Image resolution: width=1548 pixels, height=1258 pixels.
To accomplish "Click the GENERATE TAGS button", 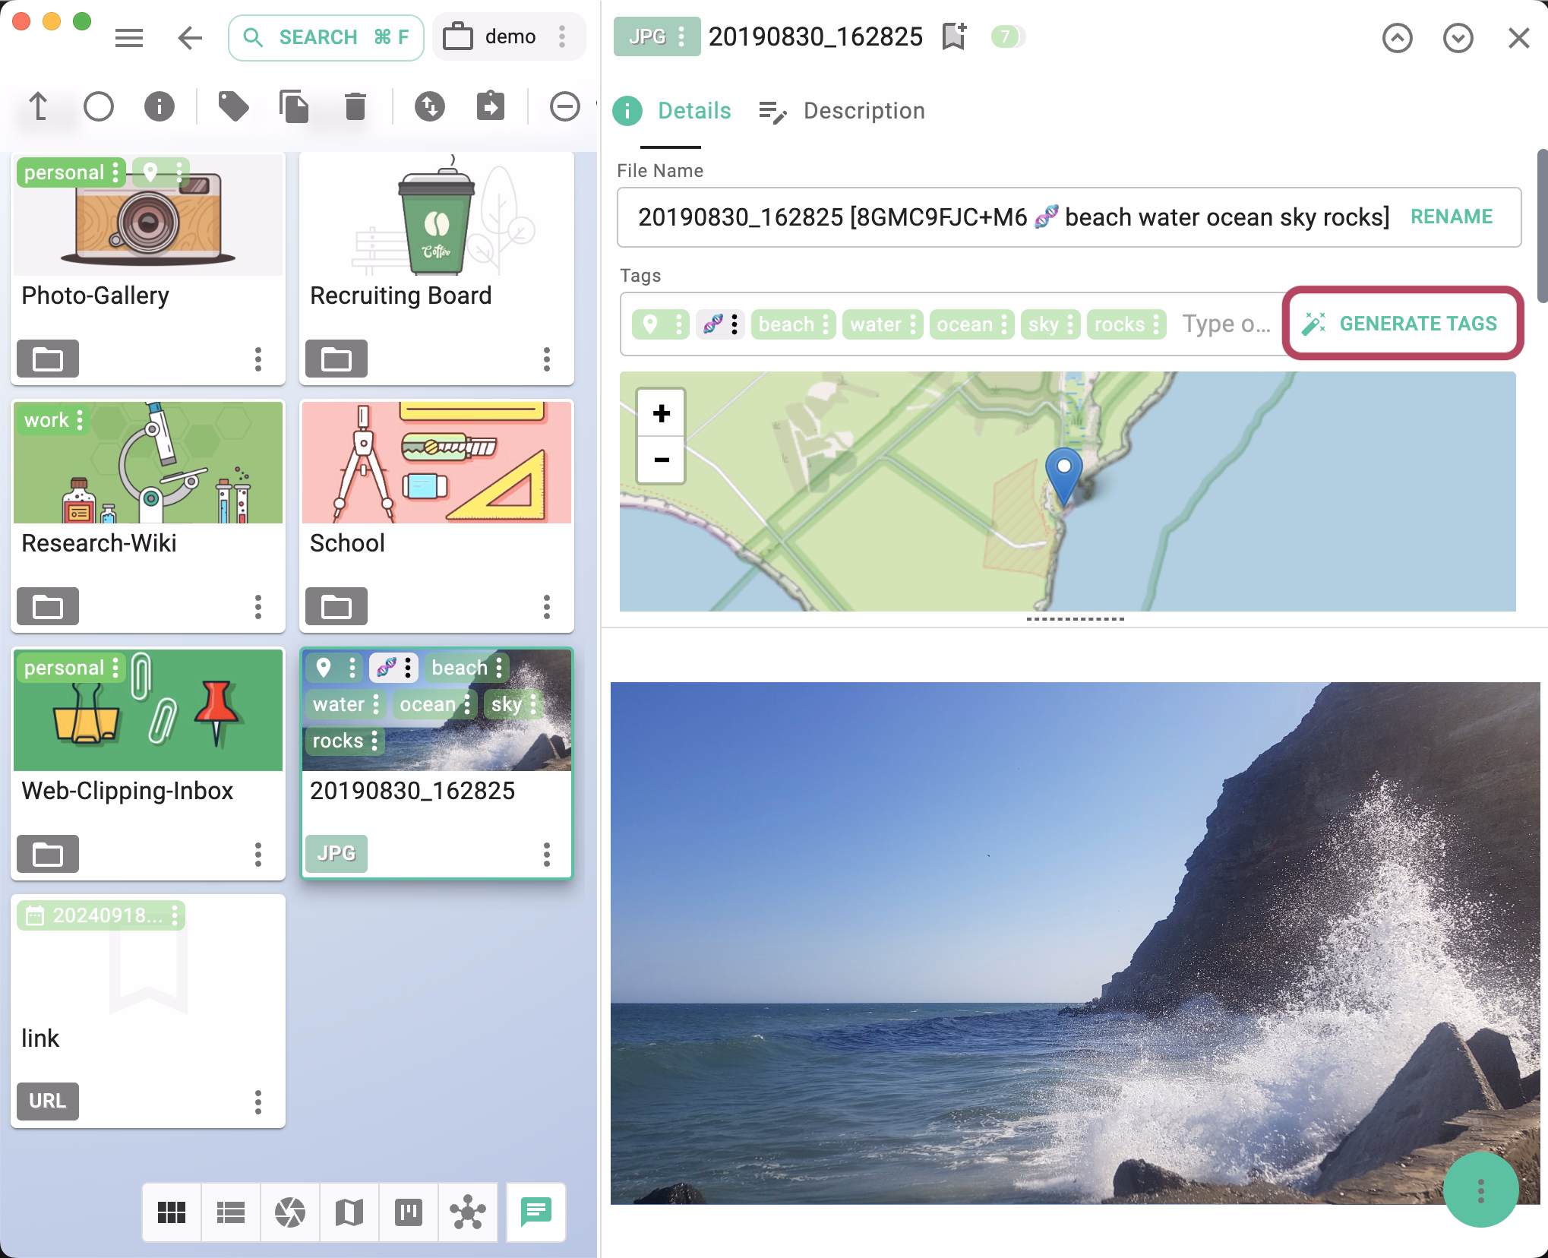I will [1417, 324].
